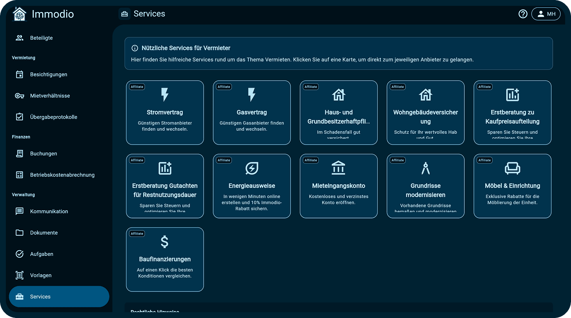The width and height of the screenshot is (571, 318).
Task: Open Möbel & Einrichtung card title
Action: [513, 186]
